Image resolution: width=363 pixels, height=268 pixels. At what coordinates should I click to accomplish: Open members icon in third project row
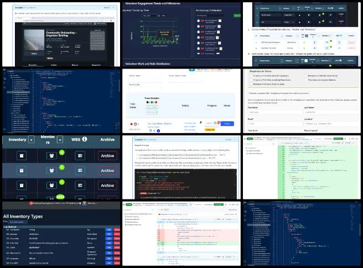click(x=51, y=185)
